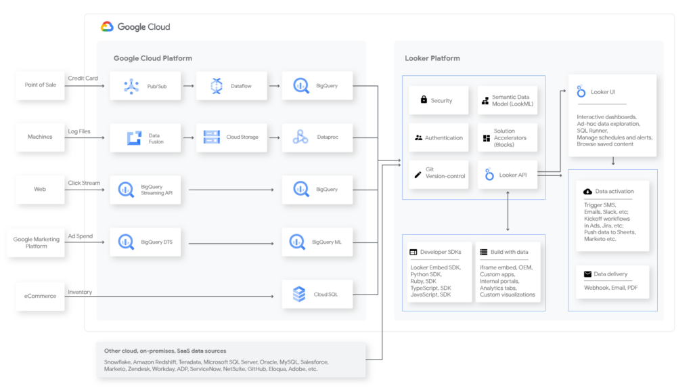The width and height of the screenshot is (693, 390).
Task: Click the Data activation cloud icon
Action: point(587,192)
